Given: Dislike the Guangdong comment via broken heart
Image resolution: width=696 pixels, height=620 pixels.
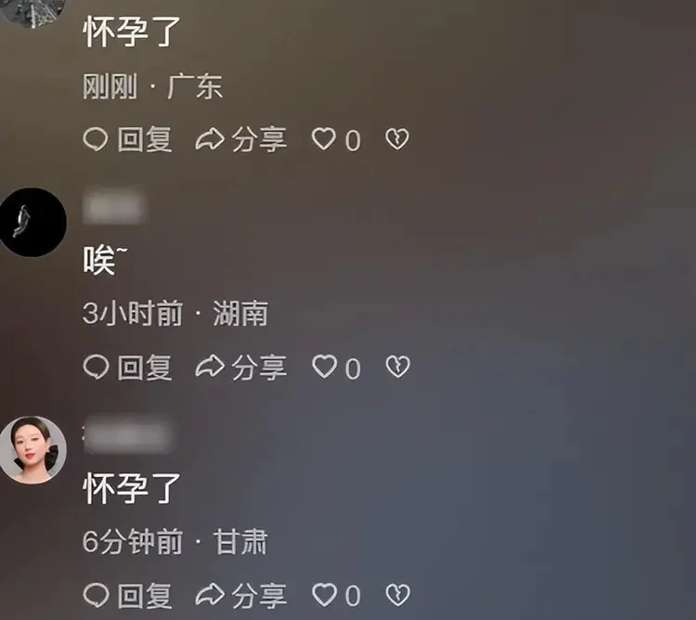Looking at the screenshot, I should click(x=397, y=139).
